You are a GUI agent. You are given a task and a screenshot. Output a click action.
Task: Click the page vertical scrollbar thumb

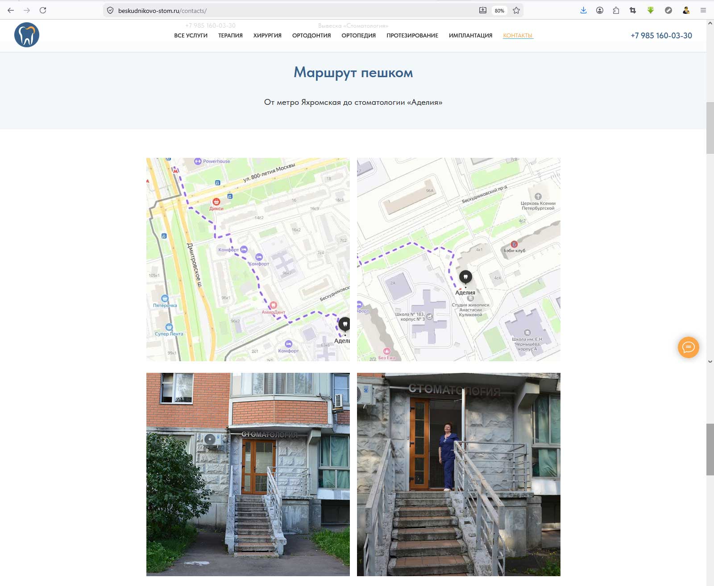[x=710, y=128]
